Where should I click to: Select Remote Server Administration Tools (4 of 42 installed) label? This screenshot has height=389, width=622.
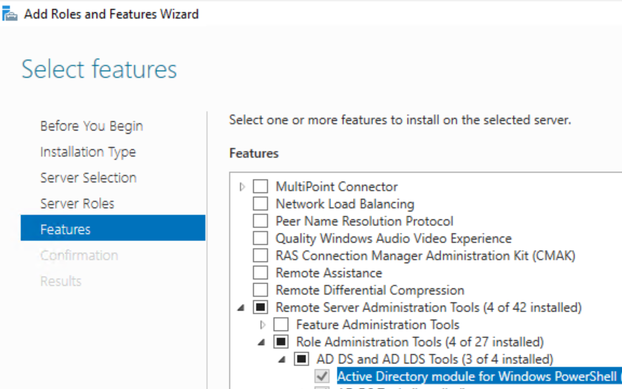tap(428, 307)
